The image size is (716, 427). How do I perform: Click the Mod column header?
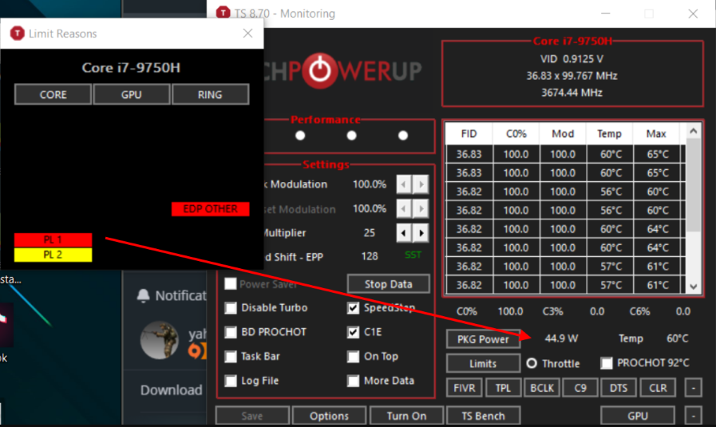(x=563, y=134)
